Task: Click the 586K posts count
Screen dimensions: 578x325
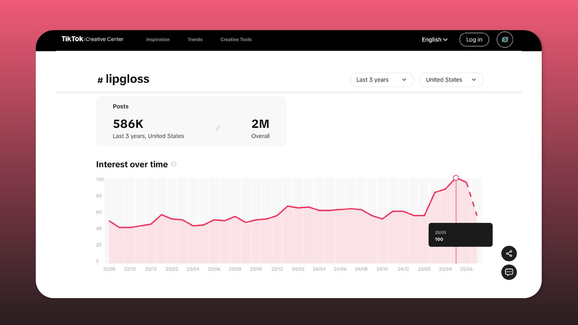Action: click(x=128, y=124)
